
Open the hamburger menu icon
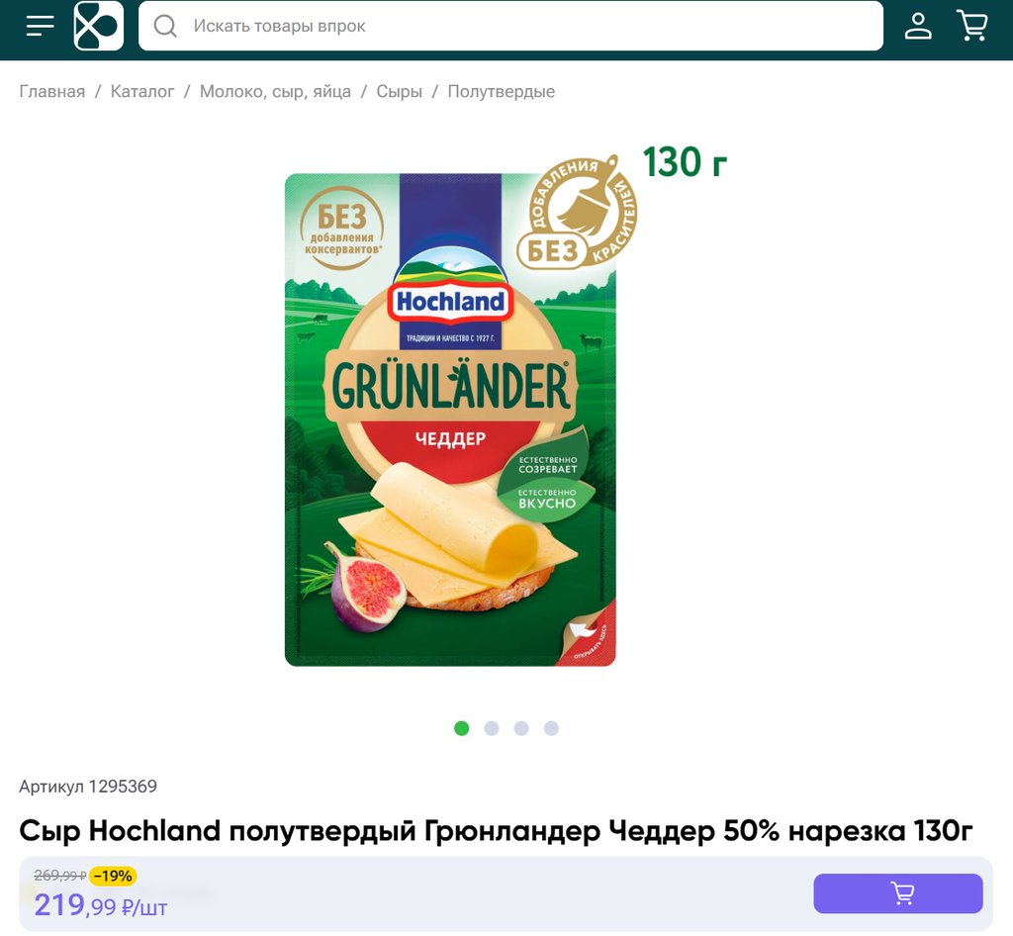coord(40,26)
